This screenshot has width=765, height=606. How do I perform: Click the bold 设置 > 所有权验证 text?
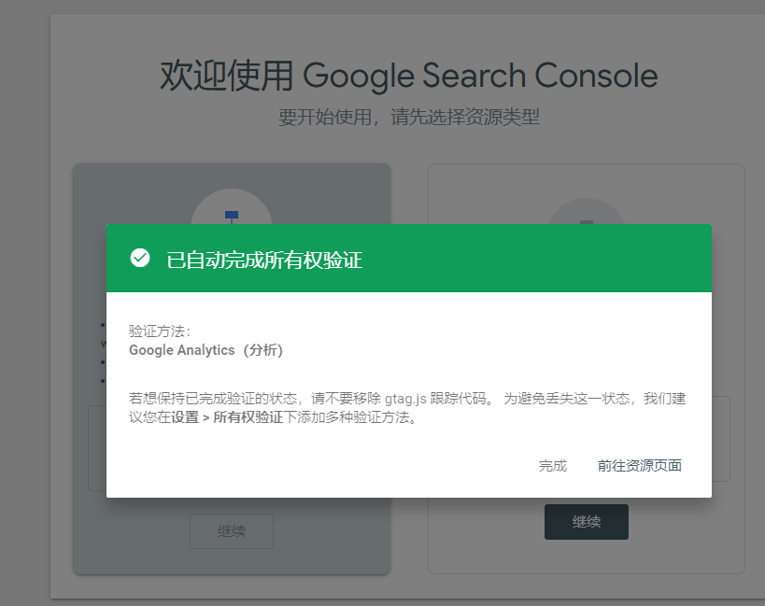[227, 417]
